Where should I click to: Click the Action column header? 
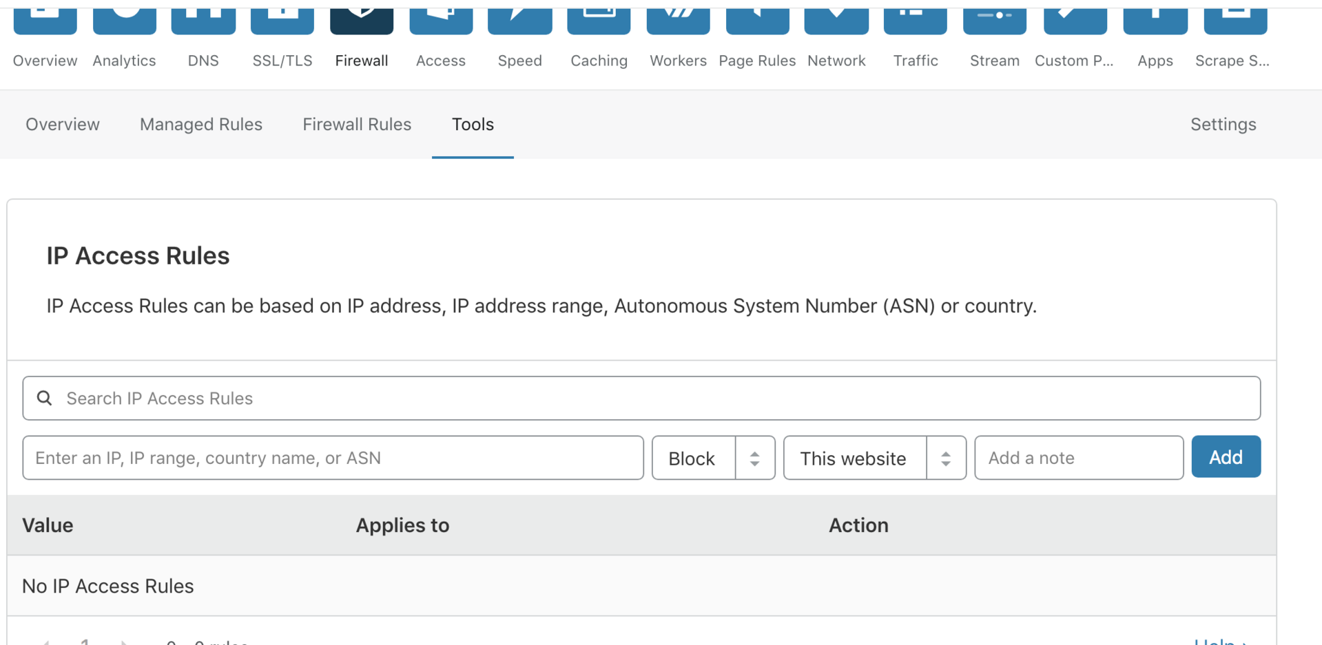858,525
